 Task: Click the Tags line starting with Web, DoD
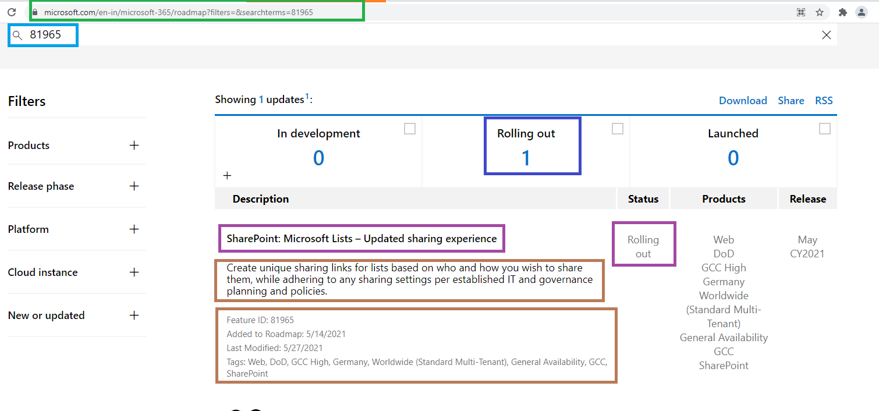(x=417, y=367)
